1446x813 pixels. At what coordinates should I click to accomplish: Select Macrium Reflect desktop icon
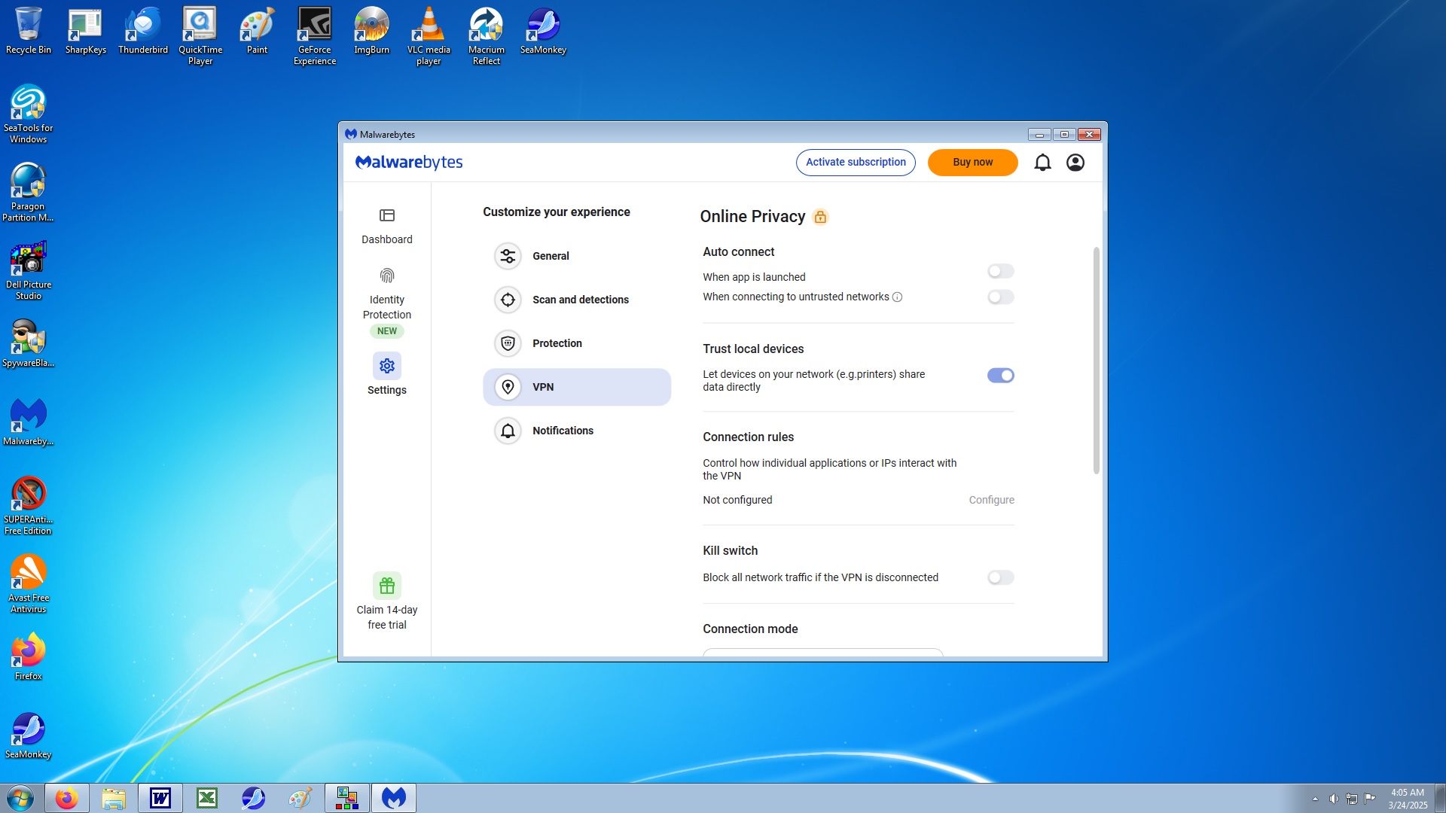487,36
